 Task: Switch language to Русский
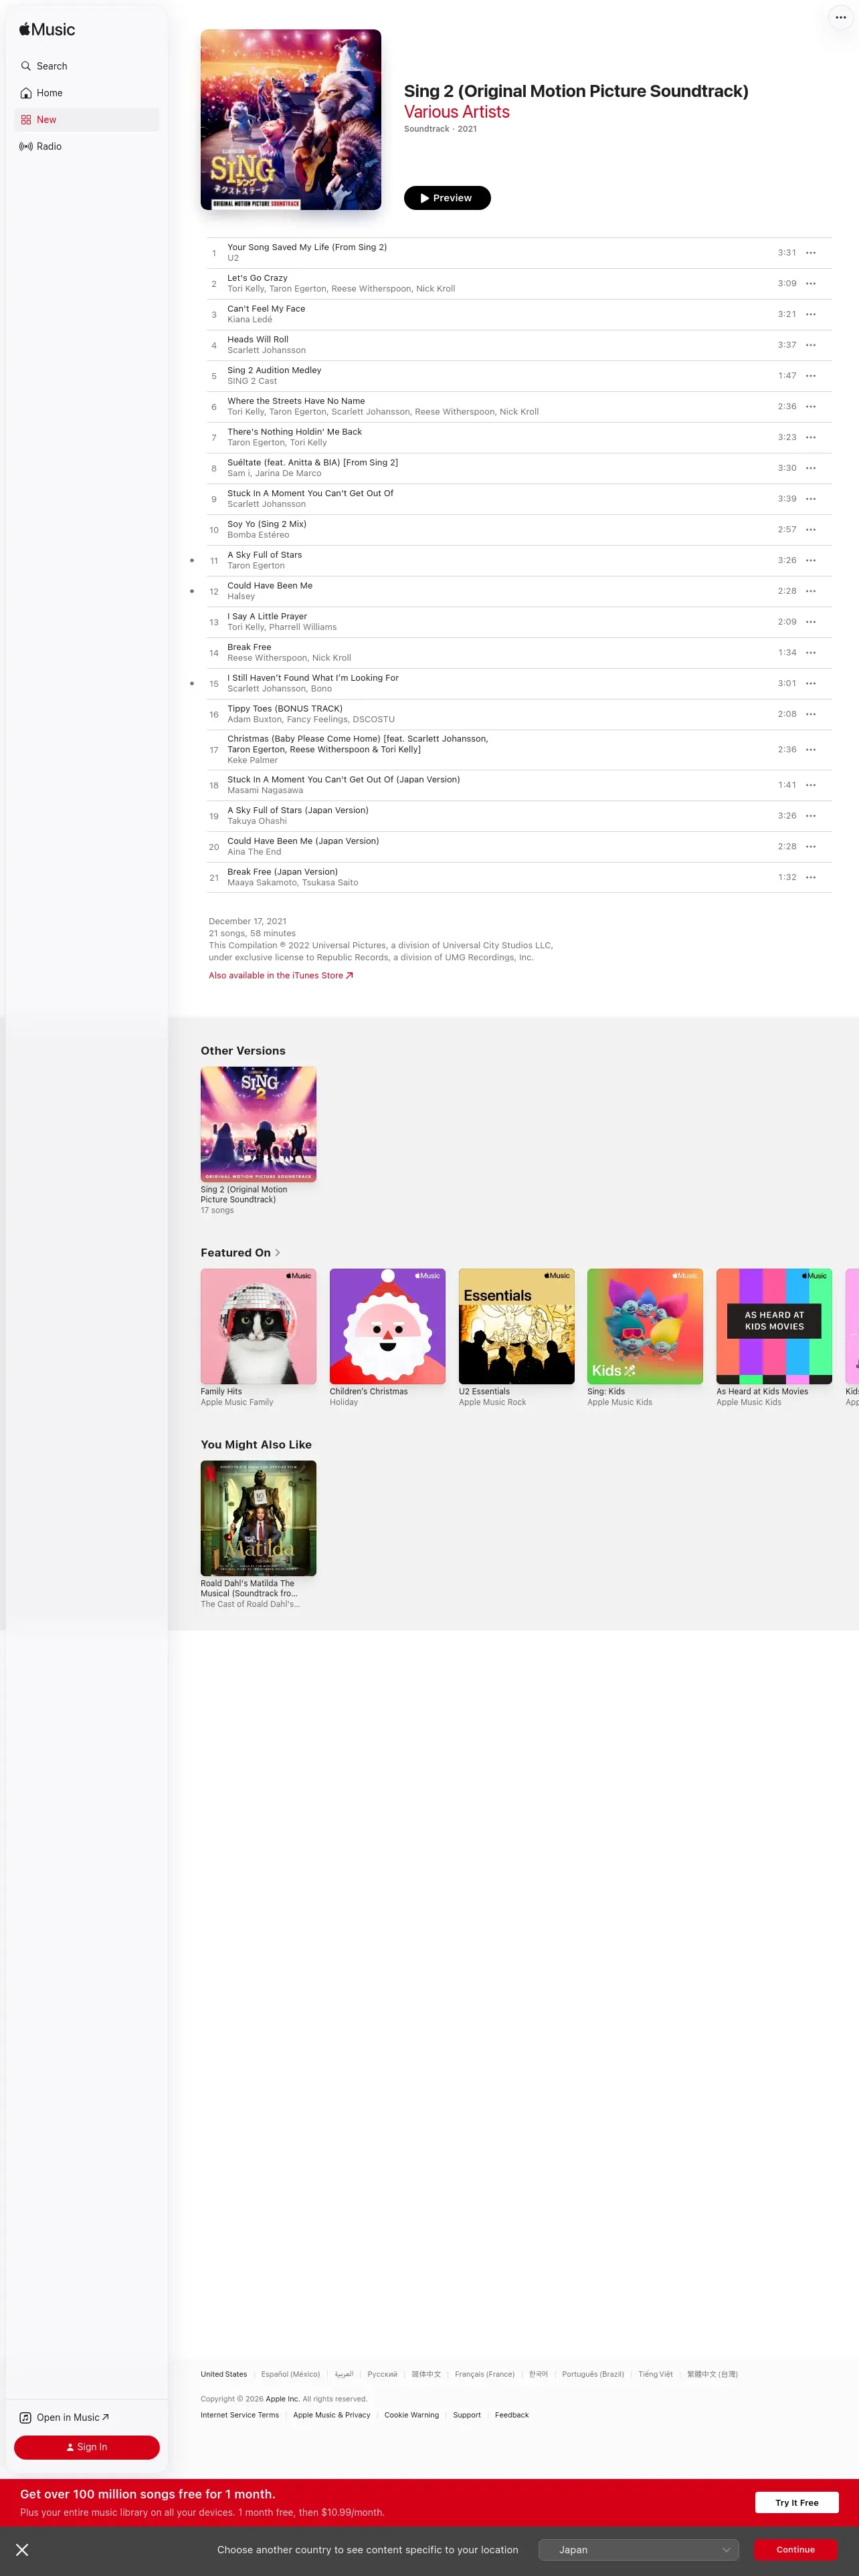(382, 2374)
